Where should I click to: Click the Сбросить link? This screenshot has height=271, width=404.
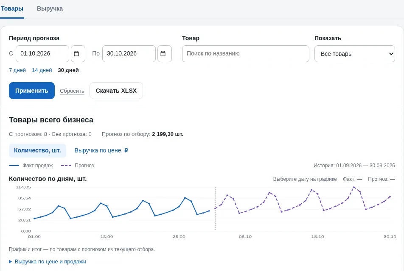pyautogui.click(x=72, y=91)
